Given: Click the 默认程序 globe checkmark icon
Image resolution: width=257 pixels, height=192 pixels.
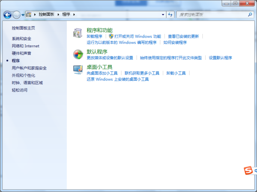Looking at the screenshot, I should coord(78,55).
